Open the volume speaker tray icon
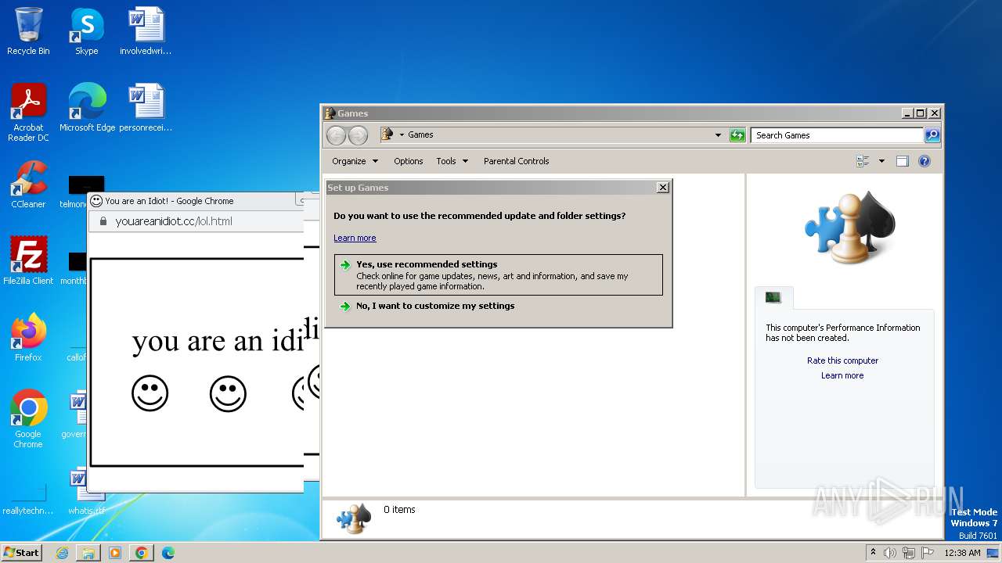Viewport: 1002px width, 563px height. tap(890, 553)
